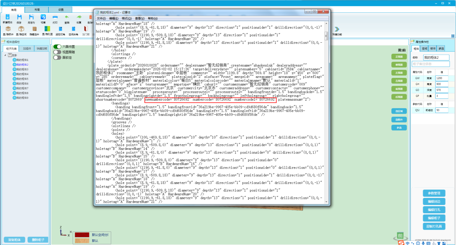Click the 撤销 (undo) green arrow
This screenshot has height=245, width=456.
tap(67, 18)
